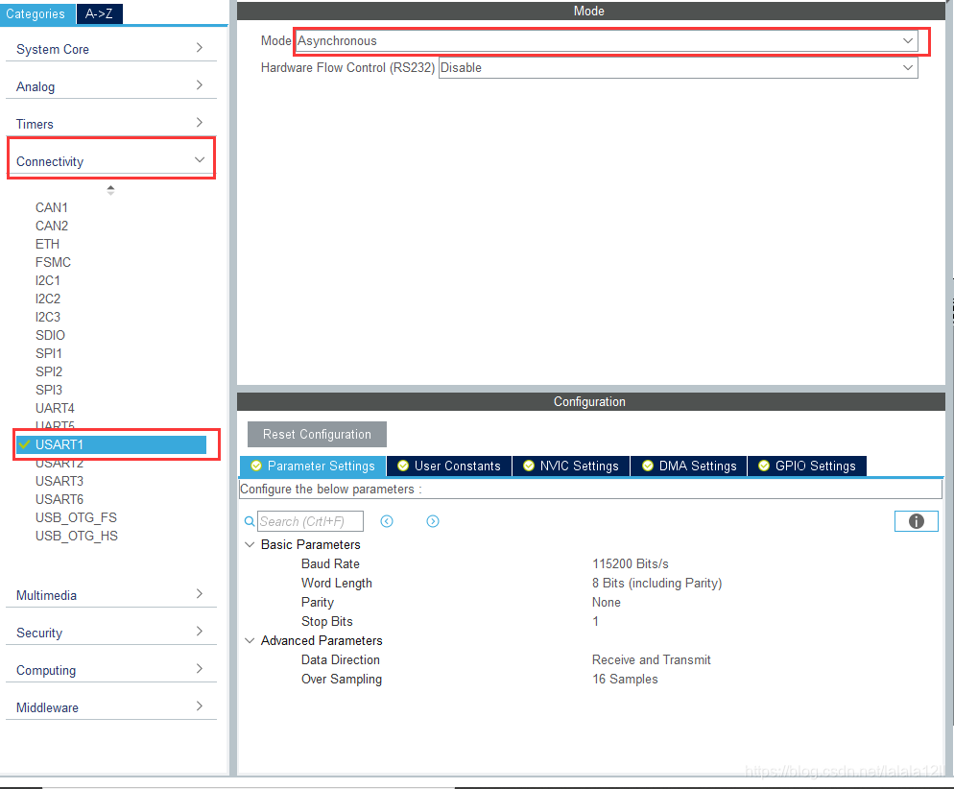Switch to the A->Z tab
The height and width of the screenshot is (789, 954).
coord(99,14)
